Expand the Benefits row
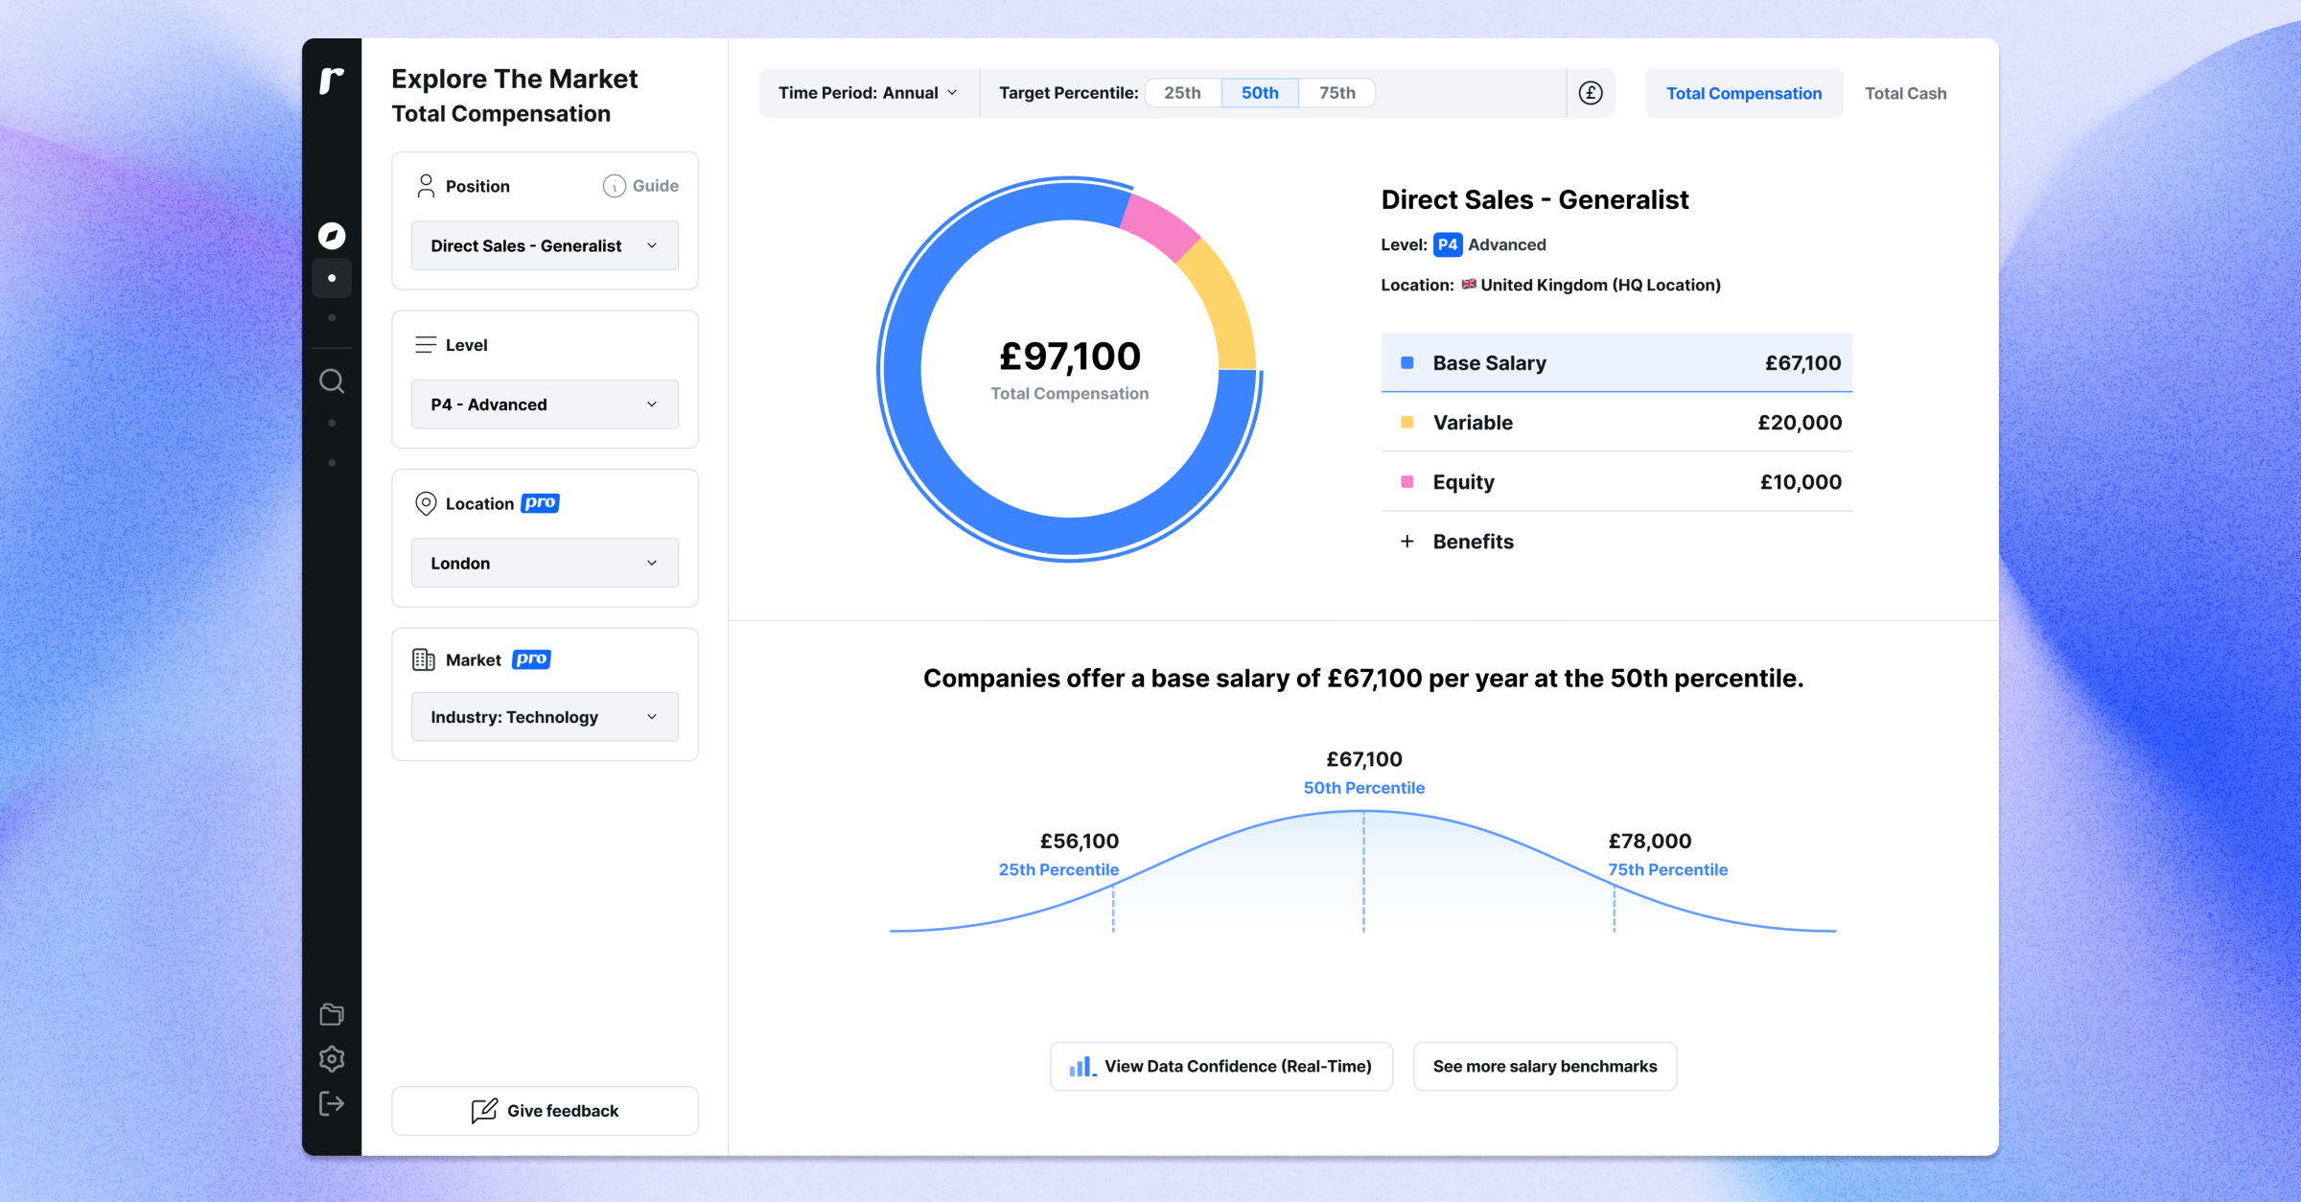Viewport: 2301px width, 1202px height. [1616, 542]
